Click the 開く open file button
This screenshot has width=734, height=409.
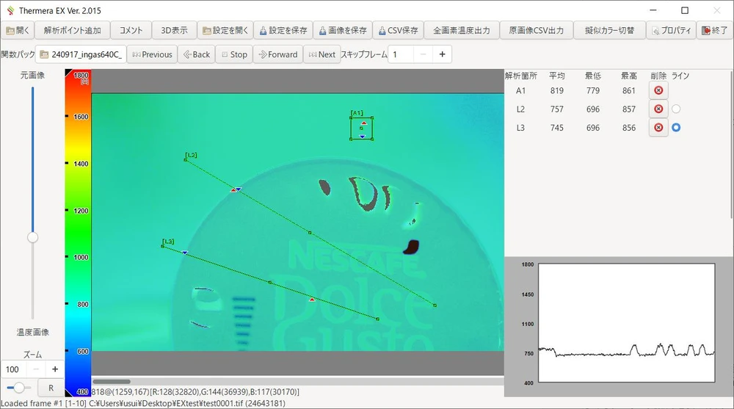click(x=18, y=31)
